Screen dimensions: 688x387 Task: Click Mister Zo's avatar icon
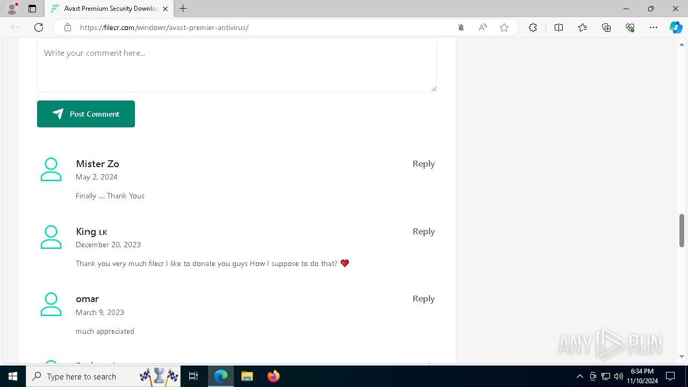(51, 169)
